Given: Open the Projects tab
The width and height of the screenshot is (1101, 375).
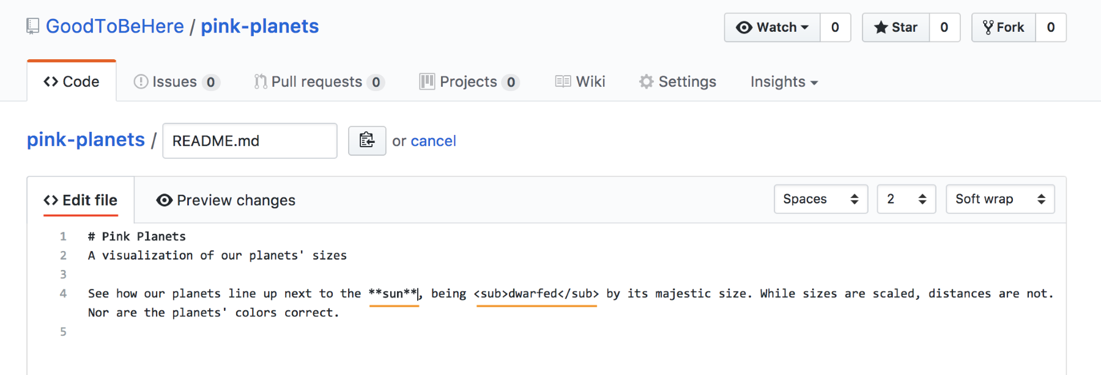Looking at the screenshot, I should click(x=469, y=82).
